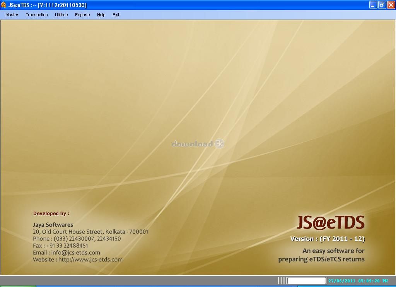Click the Exit menu item

116,15
